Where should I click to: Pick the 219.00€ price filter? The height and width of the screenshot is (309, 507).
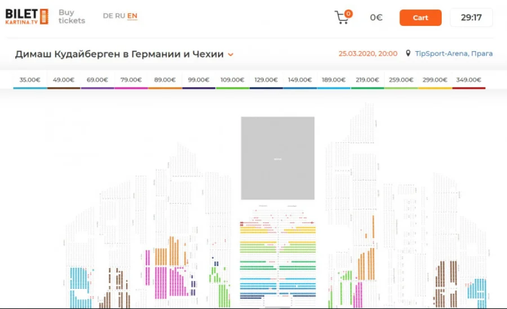click(367, 80)
